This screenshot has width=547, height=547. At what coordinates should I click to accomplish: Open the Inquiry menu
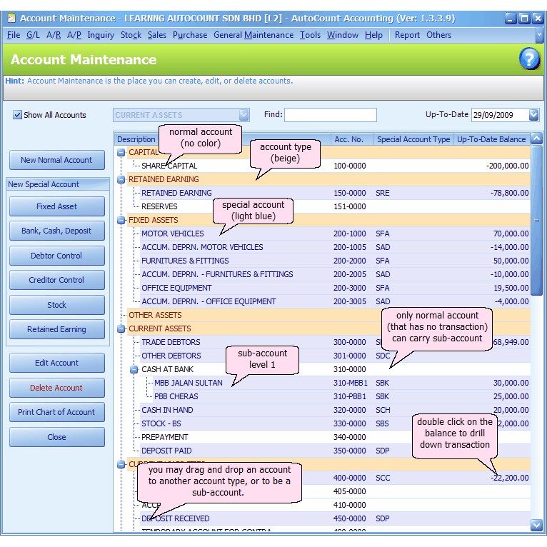pos(101,35)
